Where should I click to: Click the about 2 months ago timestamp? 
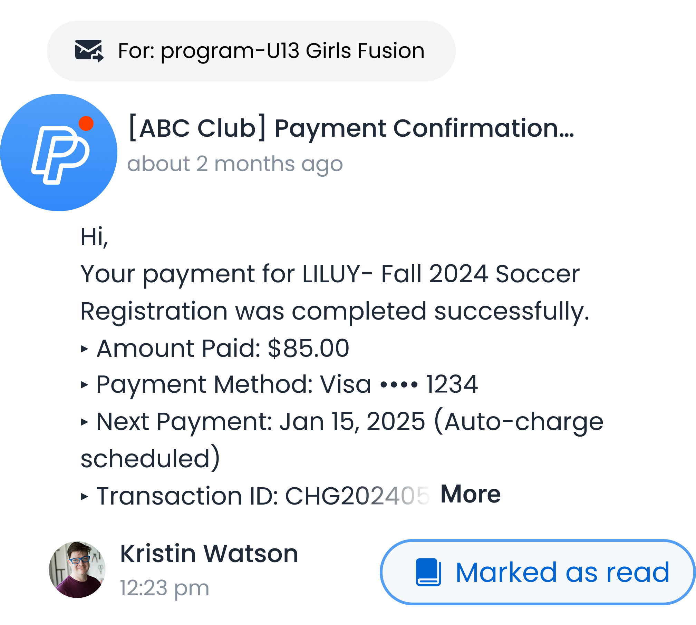[235, 164]
